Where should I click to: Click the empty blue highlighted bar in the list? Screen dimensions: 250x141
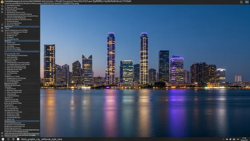22,52
